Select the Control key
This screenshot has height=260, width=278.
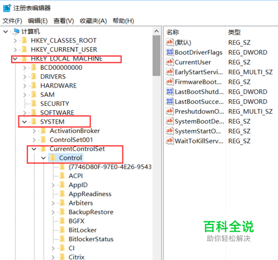click(x=71, y=158)
